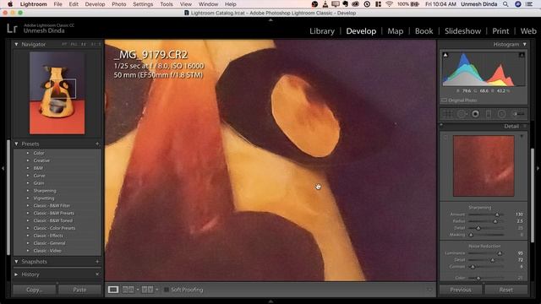Switch to Loupe view icon in toolbar
The image size is (541, 304).
[x=113, y=290]
